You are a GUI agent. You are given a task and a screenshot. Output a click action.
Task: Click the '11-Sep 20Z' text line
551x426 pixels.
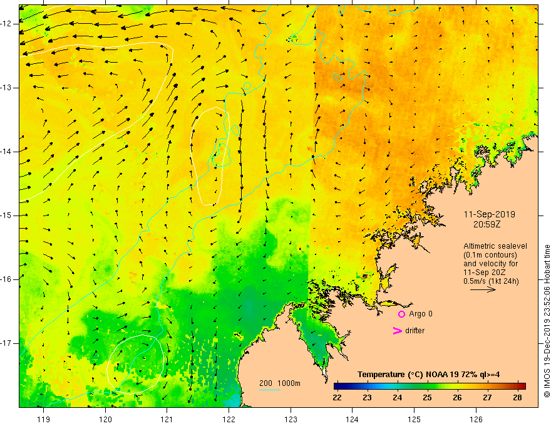click(x=485, y=273)
